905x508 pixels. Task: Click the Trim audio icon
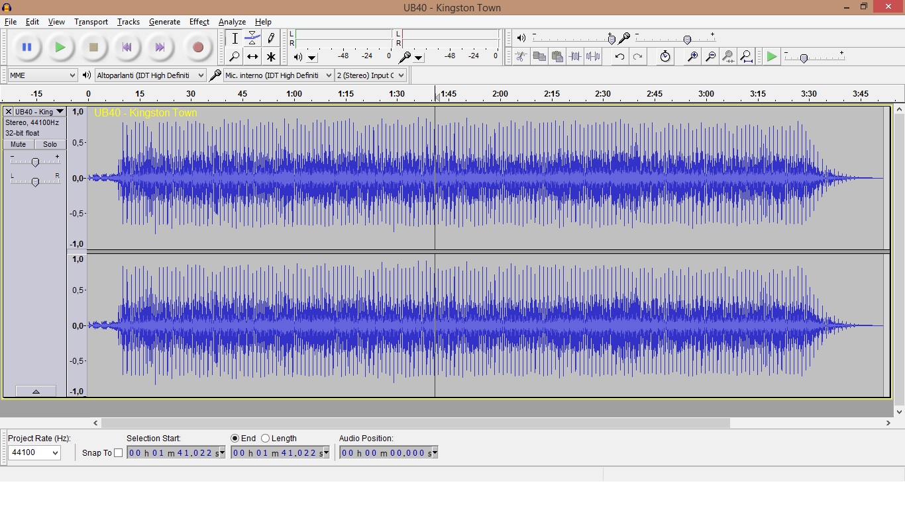[575, 57]
